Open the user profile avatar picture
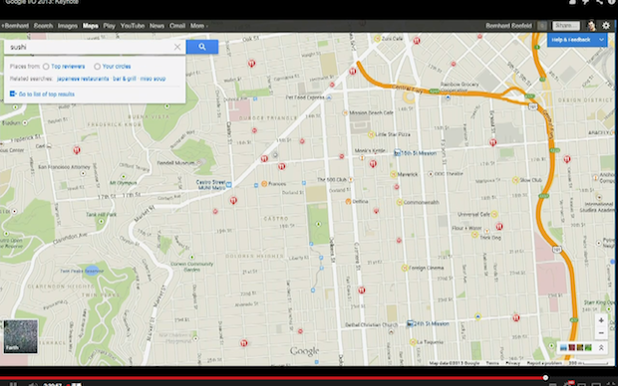Screen dimensions: 618x386 click(x=591, y=26)
